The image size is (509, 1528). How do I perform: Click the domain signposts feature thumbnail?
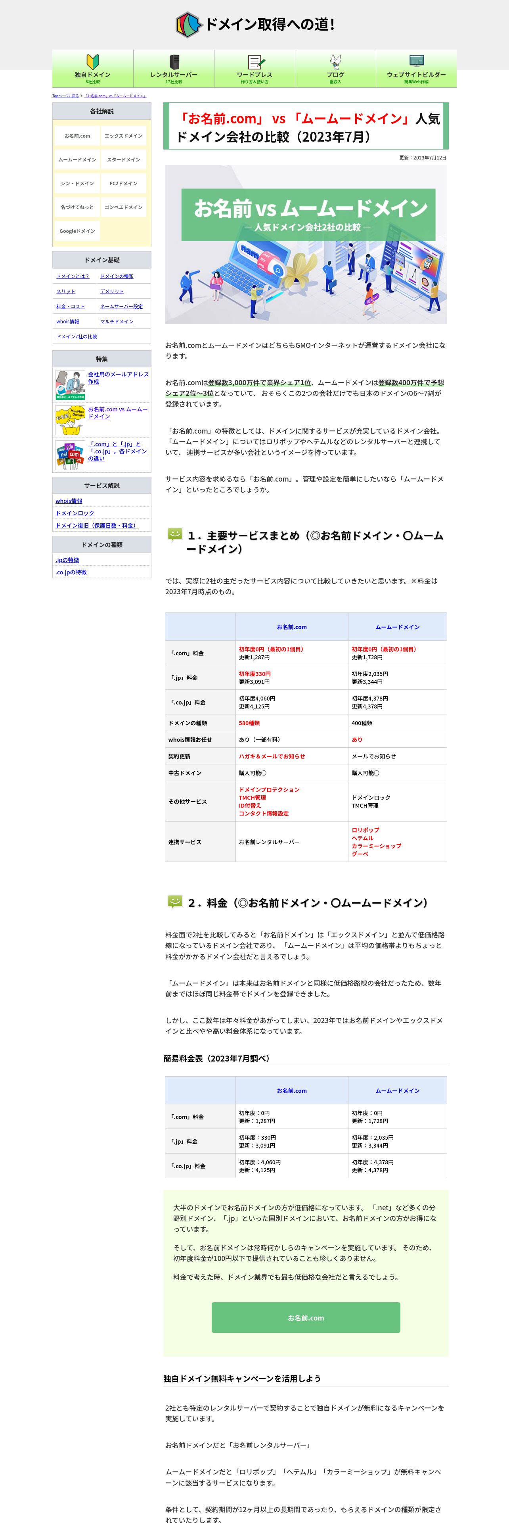click(71, 455)
